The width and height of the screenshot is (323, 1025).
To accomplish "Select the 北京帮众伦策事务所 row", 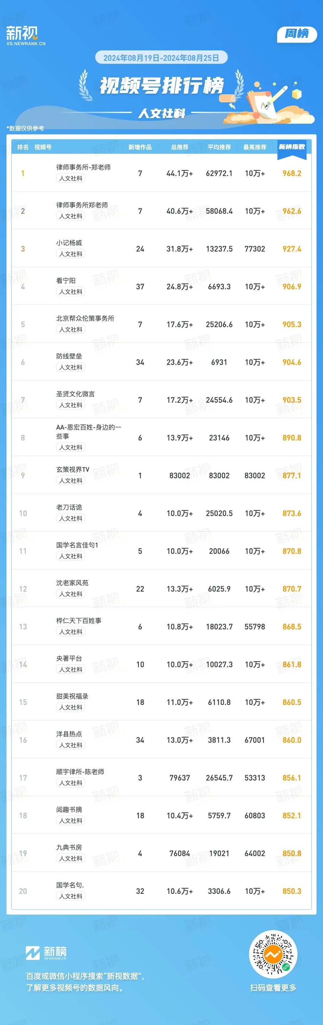I will pos(161,324).
